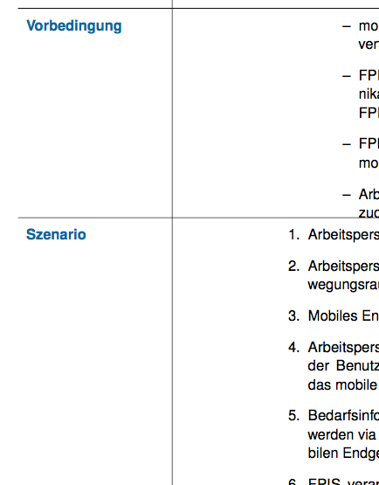Image resolution: width=379 pixels, height=485 pixels.
Task: Click the "ver" text under first bullet
Action: coord(369,45)
